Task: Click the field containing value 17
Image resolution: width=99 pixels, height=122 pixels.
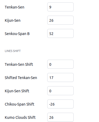Action: pos(60,77)
